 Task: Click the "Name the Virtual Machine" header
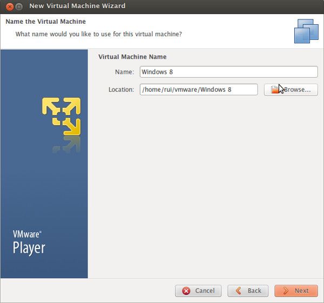[45, 22]
